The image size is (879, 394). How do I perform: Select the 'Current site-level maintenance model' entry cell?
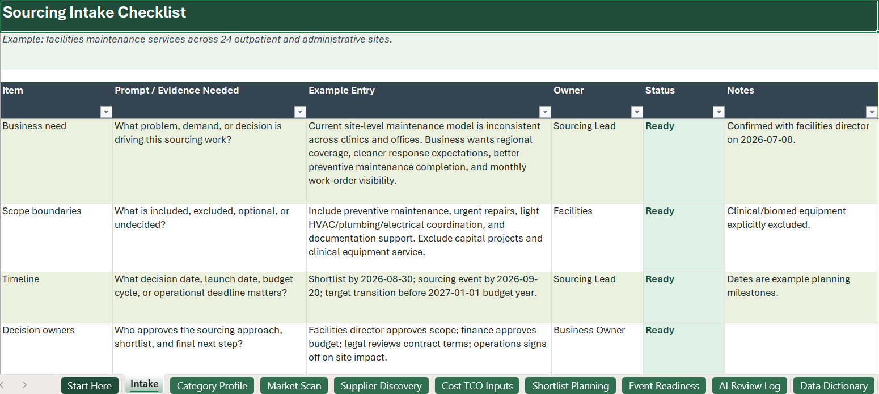tap(429, 161)
